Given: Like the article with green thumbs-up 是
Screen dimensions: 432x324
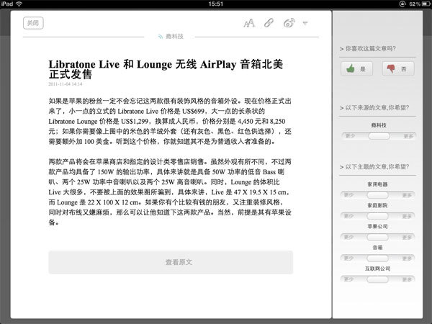Looking at the screenshot, I should 356,68.
